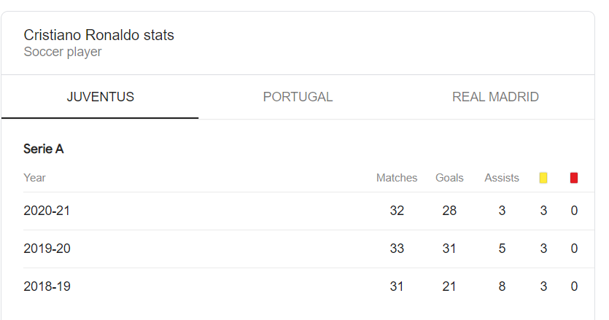Click the Matches column header
609x320 pixels.
point(397,178)
